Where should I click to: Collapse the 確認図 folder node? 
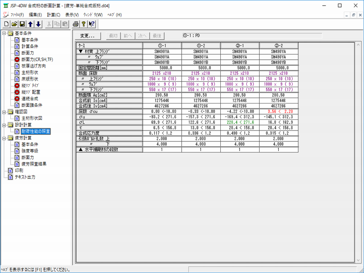pyautogui.click(x=4, y=112)
